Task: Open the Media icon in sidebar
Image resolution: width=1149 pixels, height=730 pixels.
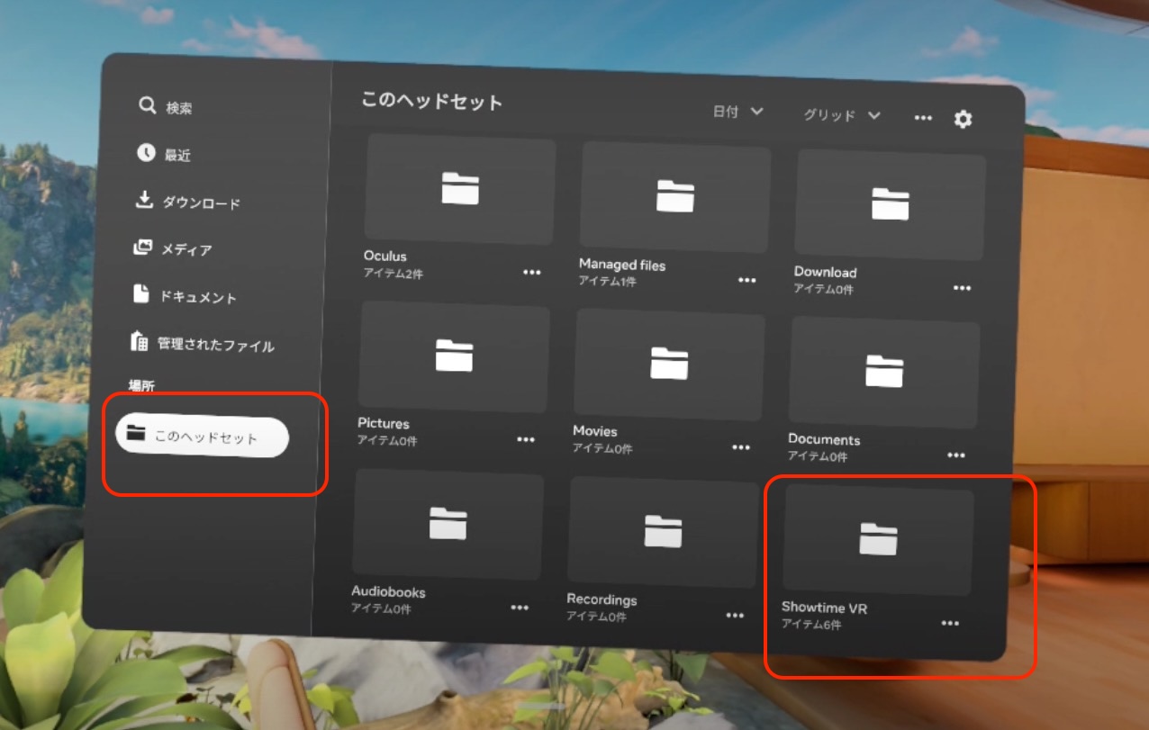Action: (x=142, y=247)
